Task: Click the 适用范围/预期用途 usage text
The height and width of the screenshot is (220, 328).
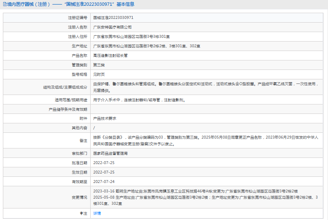Action: pyautogui.click(x=138, y=100)
